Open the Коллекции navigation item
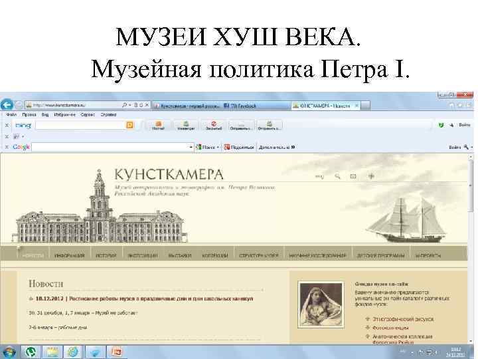The width and height of the screenshot is (478, 359). pyautogui.click(x=215, y=255)
